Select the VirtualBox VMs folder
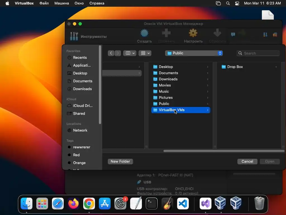This screenshot has width=286, height=215. click(181, 110)
